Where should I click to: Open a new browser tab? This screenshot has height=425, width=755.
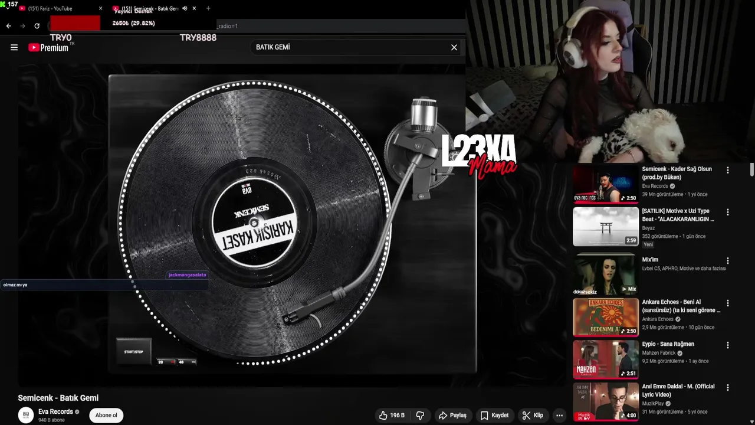click(x=208, y=8)
